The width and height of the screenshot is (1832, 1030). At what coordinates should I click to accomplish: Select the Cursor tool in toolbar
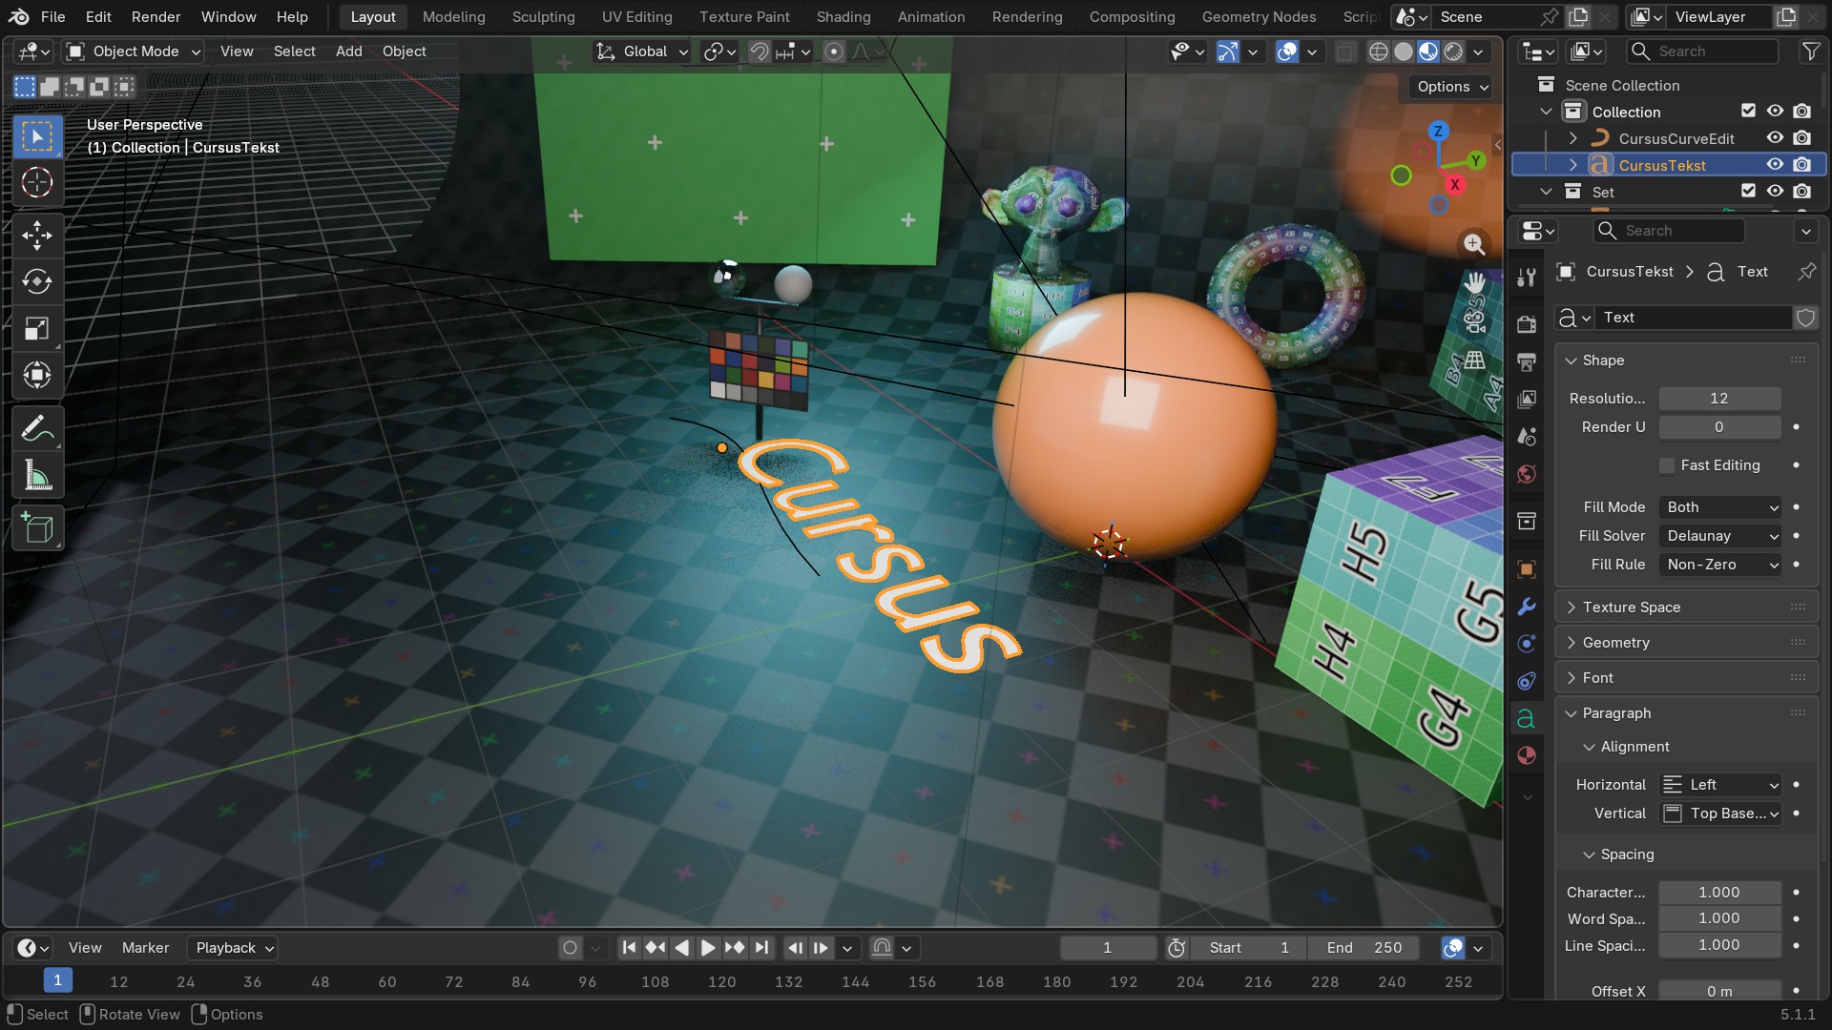[37, 182]
